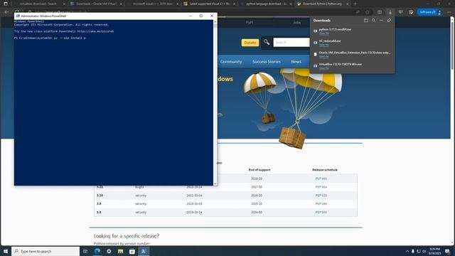Image resolution: width=455 pixels, height=256 pixels.
Task: Open PyPI link in top bar
Action: [x=250, y=22]
